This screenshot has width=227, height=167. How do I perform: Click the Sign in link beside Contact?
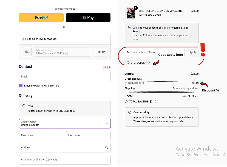tap(107, 67)
